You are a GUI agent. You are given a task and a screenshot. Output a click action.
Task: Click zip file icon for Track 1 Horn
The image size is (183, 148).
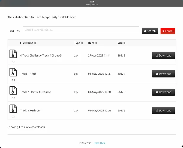[13, 72]
